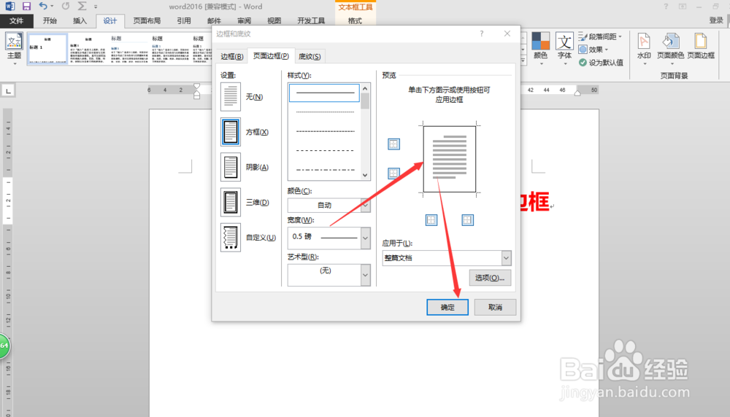The image size is (730, 417).
Task: Open Effects (效果) menu
Action: [x=593, y=50]
